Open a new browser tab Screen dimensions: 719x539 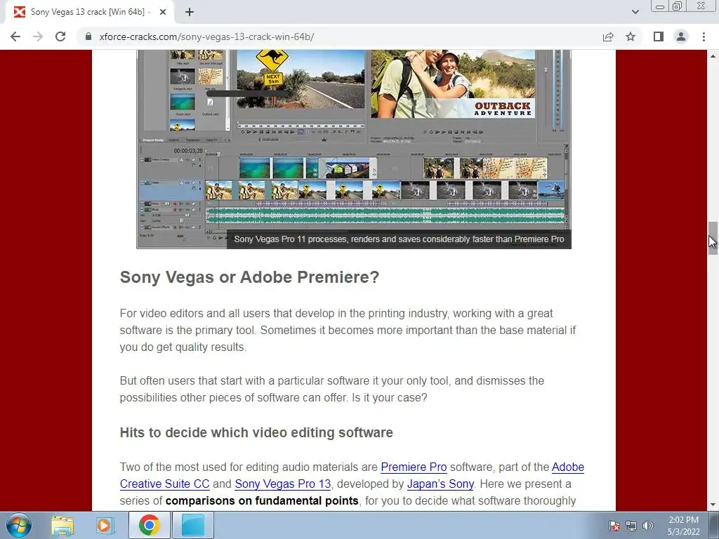190,13
